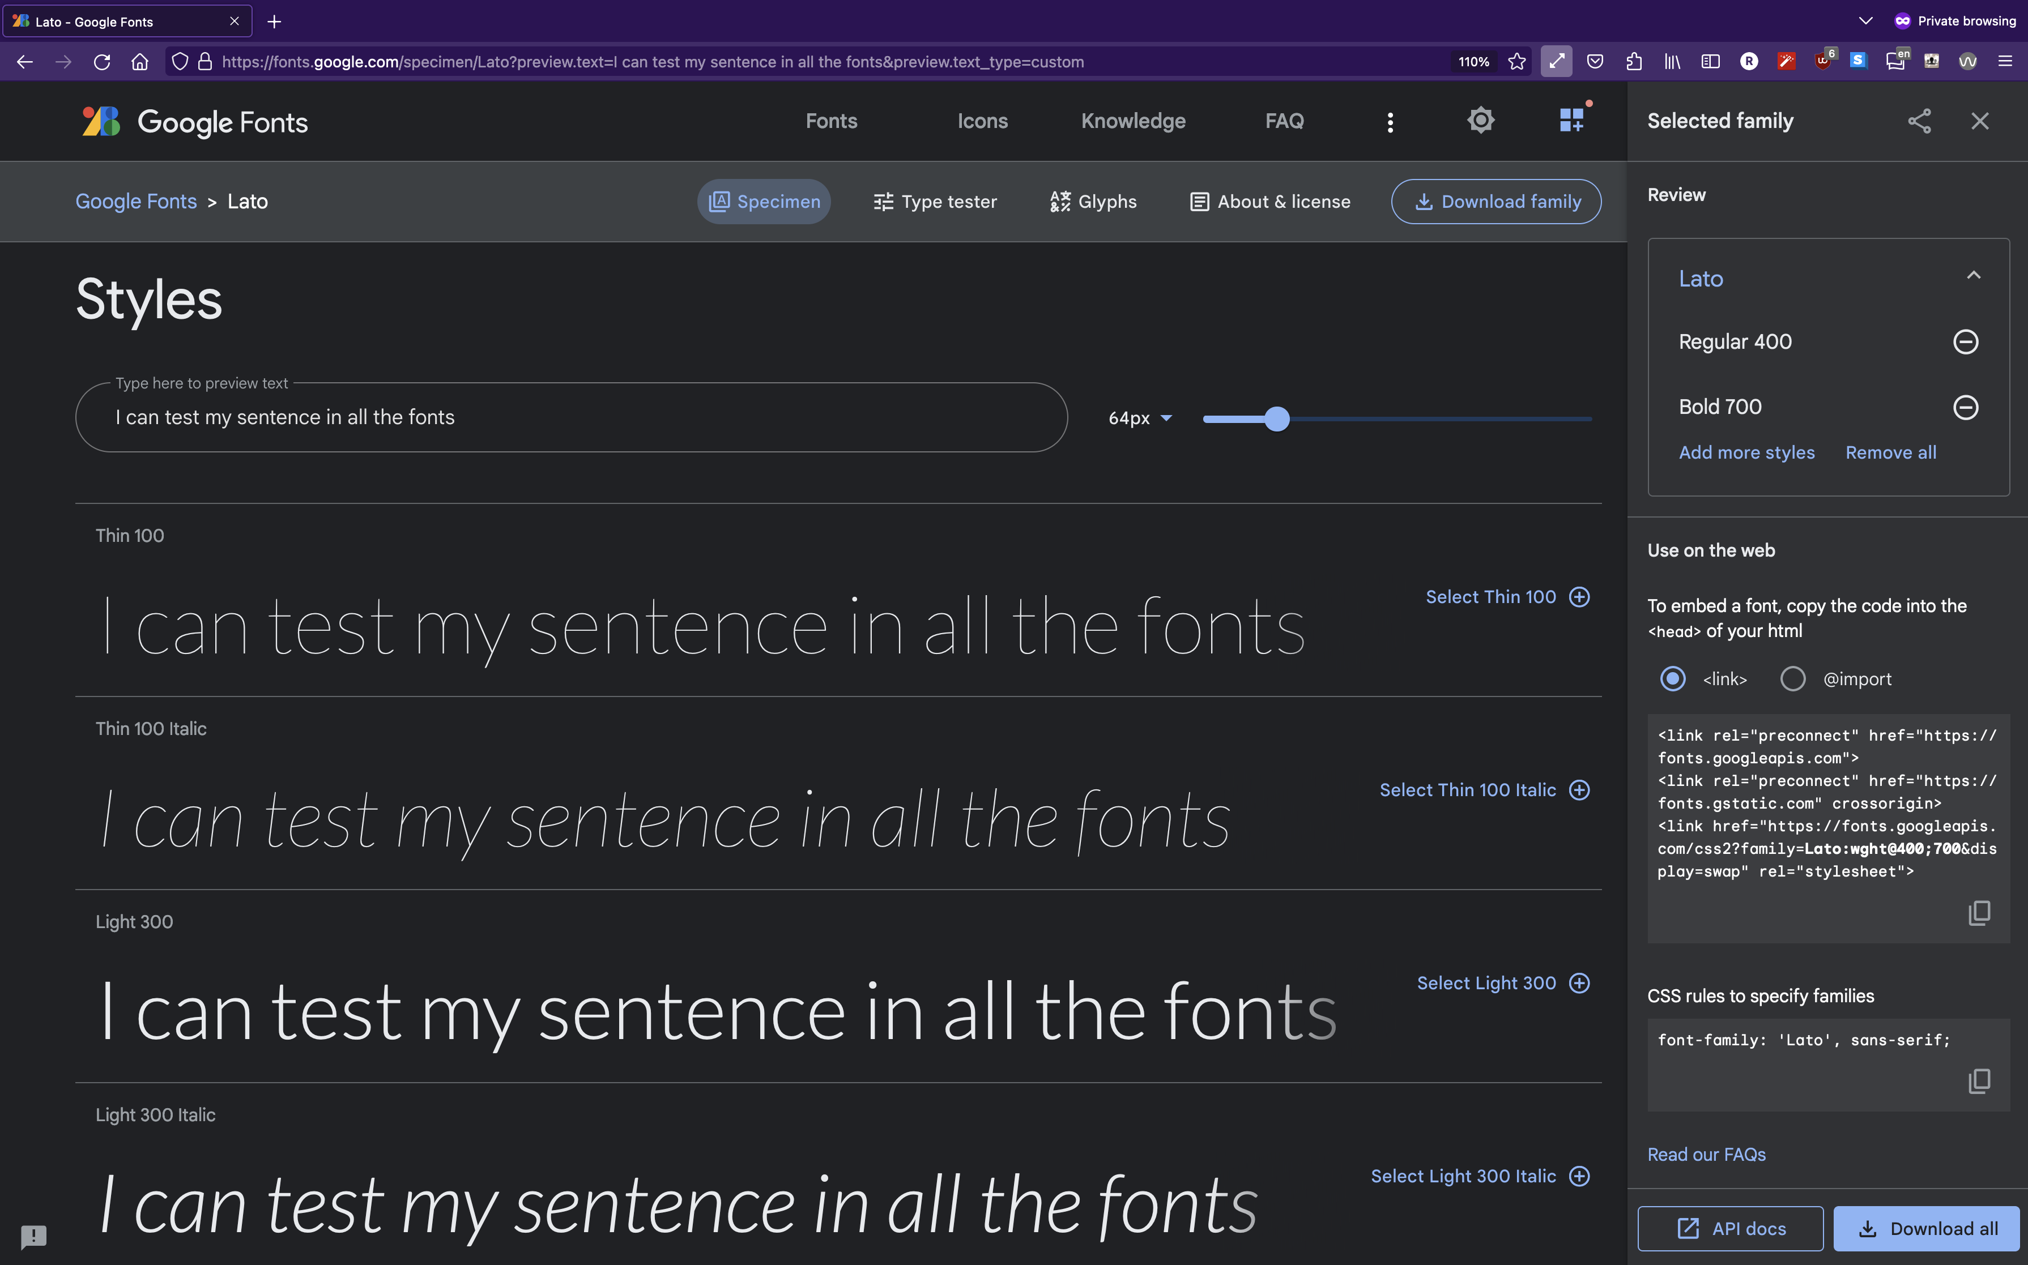The image size is (2028, 1265).
Task: Open the three-dot more options menu
Action: 1390,122
